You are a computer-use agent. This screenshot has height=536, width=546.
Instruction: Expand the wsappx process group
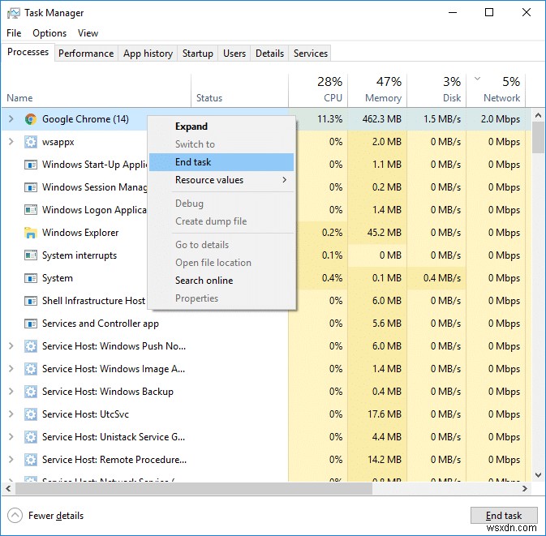point(11,142)
